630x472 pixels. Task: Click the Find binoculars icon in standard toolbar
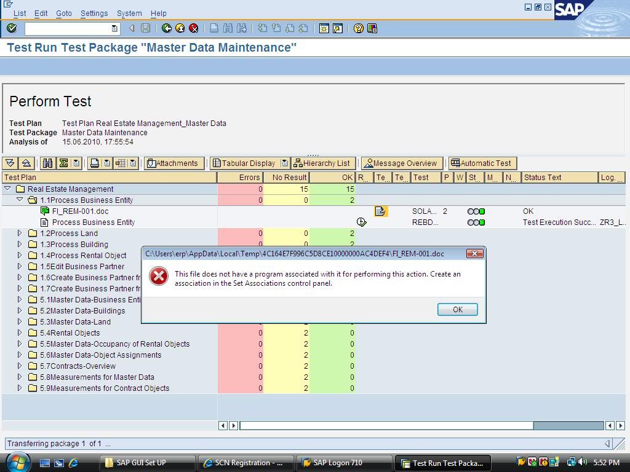[228, 28]
